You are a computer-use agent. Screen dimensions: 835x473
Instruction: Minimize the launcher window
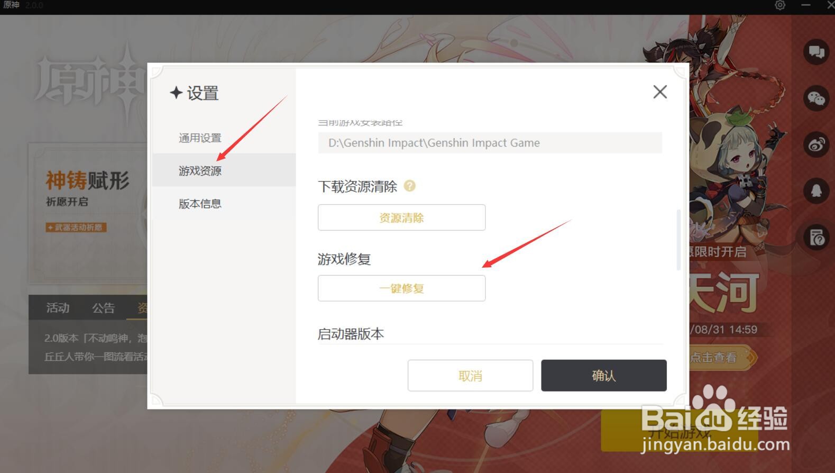pyautogui.click(x=805, y=5)
